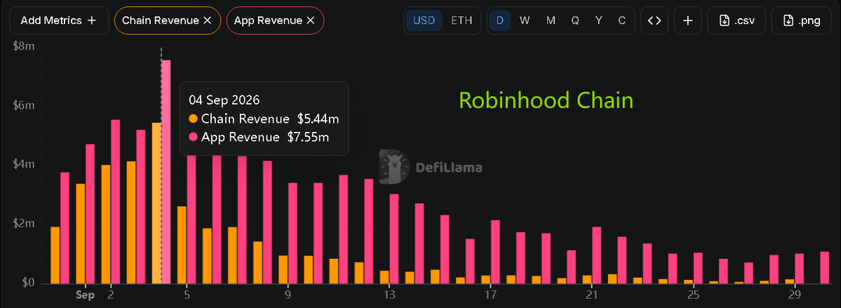The width and height of the screenshot is (841, 308).
Task: Select daily D interval
Action: (500, 20)
